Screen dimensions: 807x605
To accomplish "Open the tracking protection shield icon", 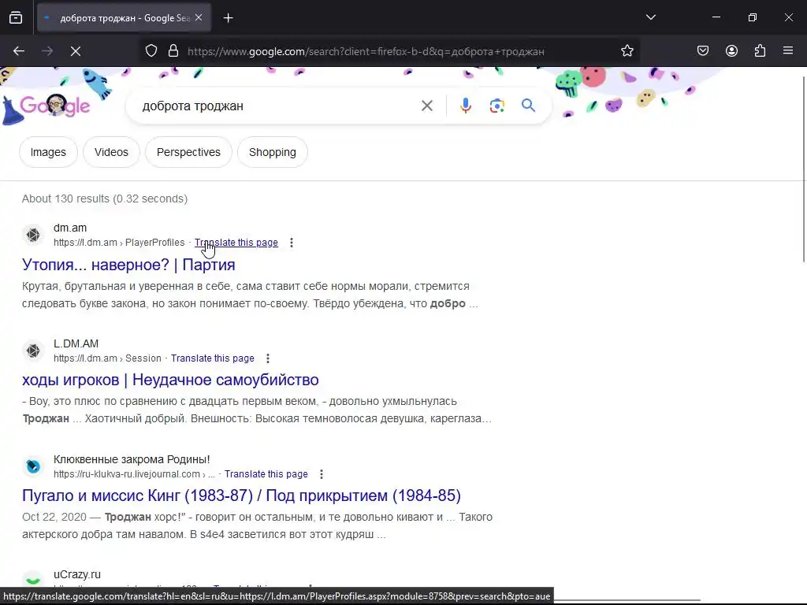I will pyautogui.click(x=151, y=51).
